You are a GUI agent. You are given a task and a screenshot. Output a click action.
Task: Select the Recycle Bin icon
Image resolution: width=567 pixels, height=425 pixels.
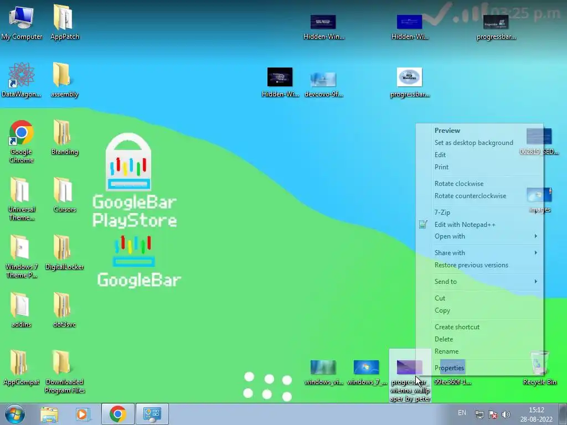click(x=539, y=367)
